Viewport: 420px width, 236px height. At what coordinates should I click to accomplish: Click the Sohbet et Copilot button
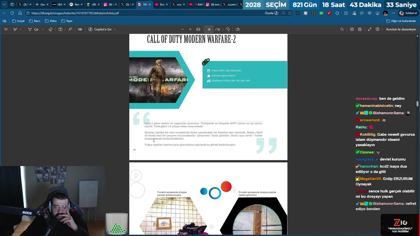point(408,13)
